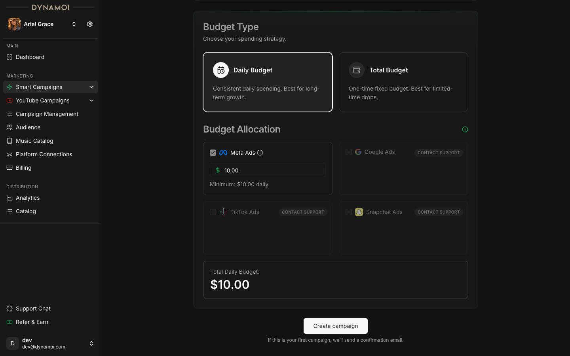Expand the Smart Campaigns chevron

click(91, 87)
